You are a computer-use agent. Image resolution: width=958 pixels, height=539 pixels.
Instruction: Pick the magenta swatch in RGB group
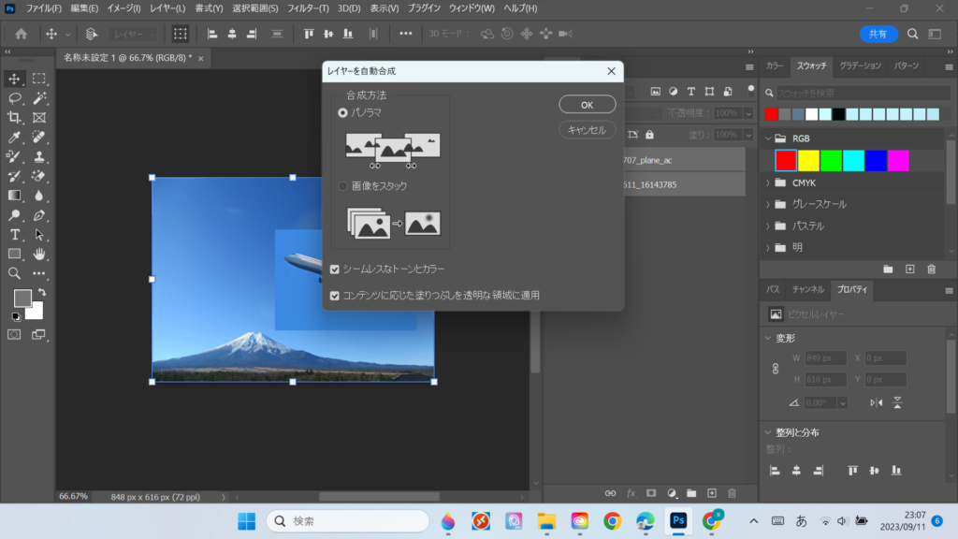(x=898, y=161)
